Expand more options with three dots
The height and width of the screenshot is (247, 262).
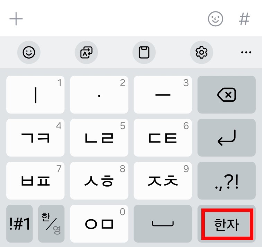tap(246, 52)
